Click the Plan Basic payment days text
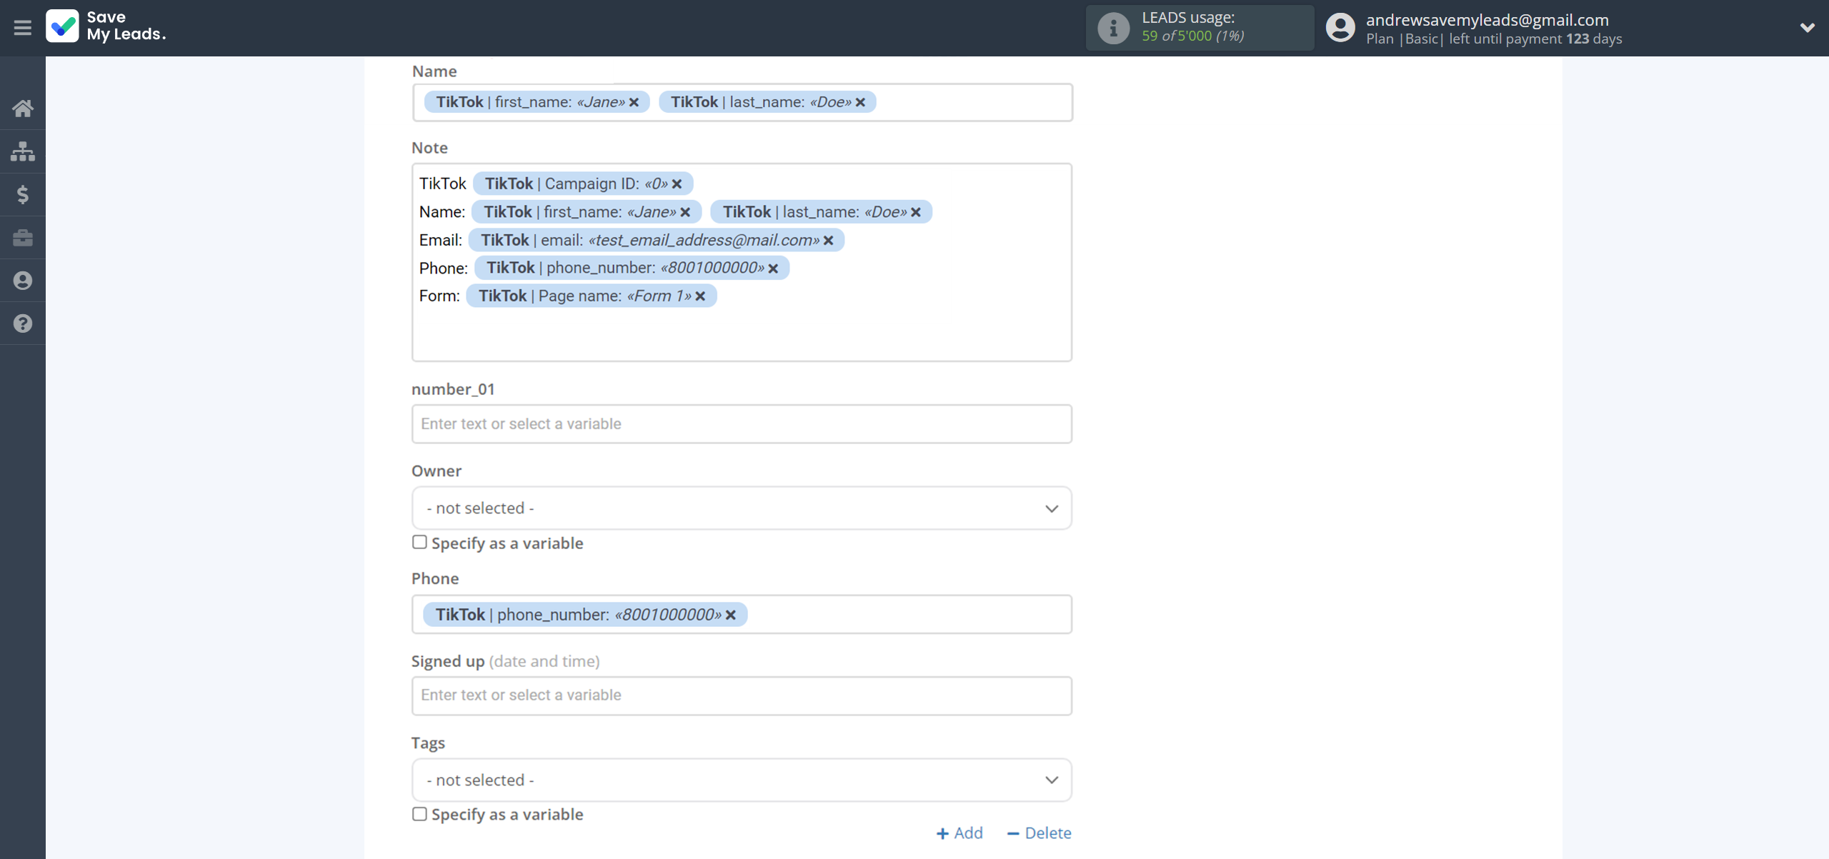This screenshot has width=1829, height=859. point(1494,39)
